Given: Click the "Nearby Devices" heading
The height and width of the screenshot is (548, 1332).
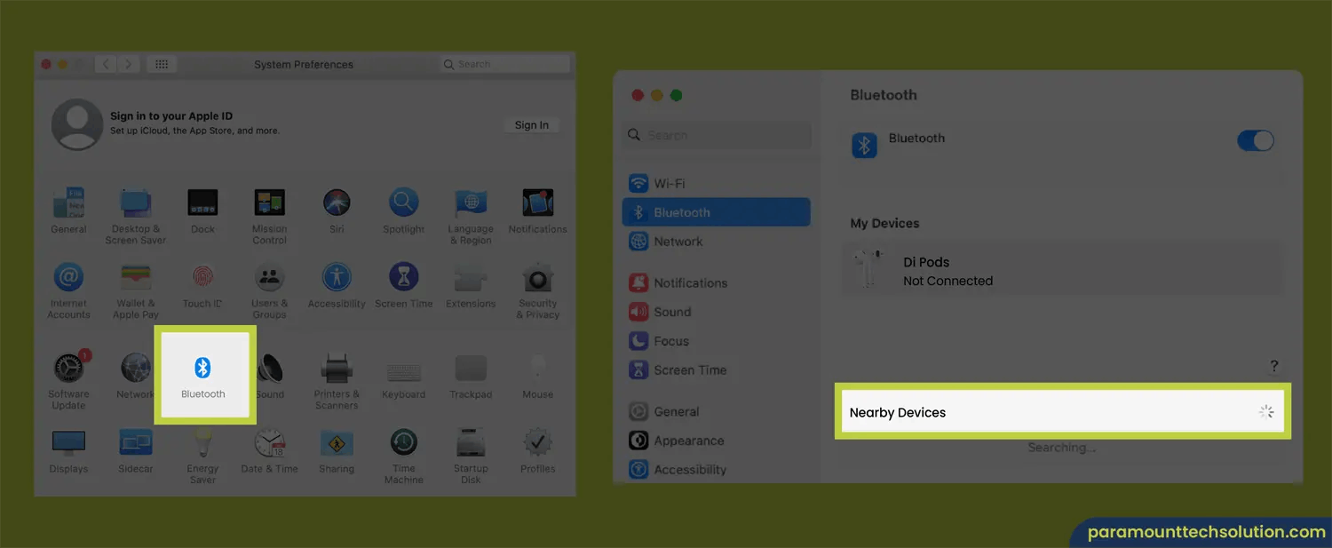Looking at the screenshot, I should (898, 413).
